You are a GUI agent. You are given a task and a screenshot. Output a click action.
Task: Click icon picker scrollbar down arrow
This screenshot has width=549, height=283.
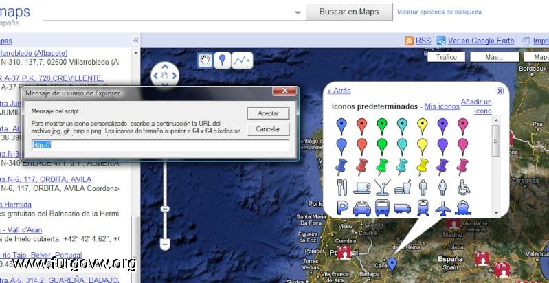pyautogui.click(x=496, y=212)
